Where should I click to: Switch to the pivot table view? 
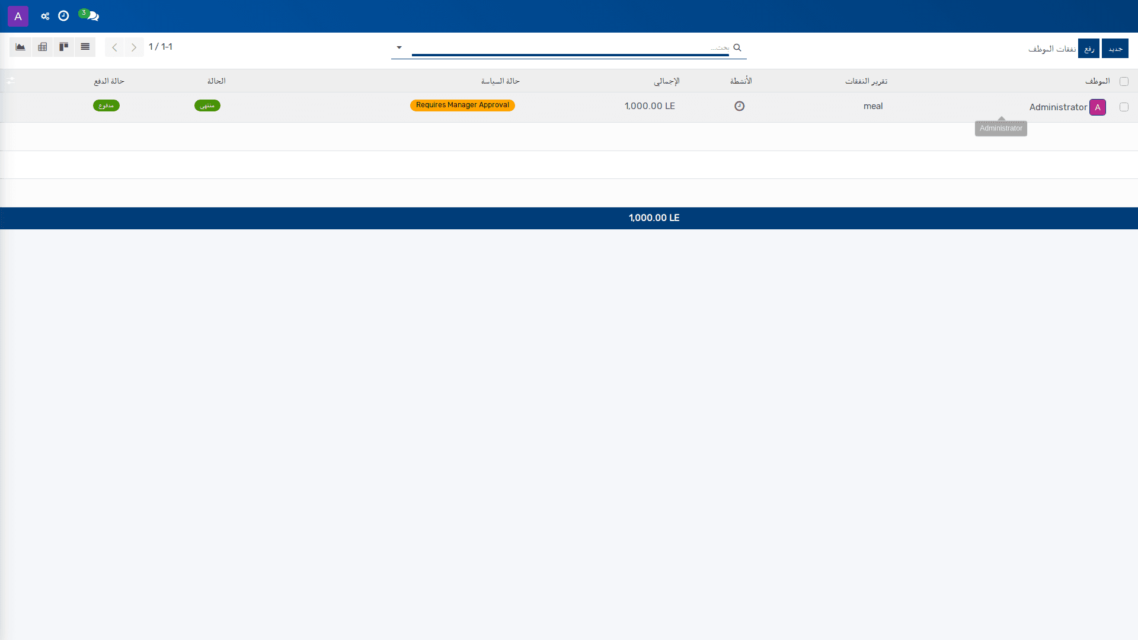[42, 47]
